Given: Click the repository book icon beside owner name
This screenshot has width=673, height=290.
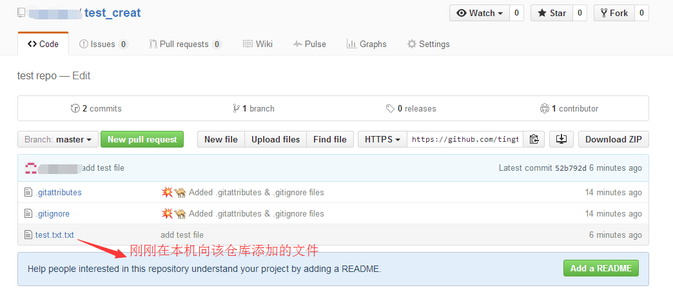Looking at the screenshot, I should (x=21, y=14).
